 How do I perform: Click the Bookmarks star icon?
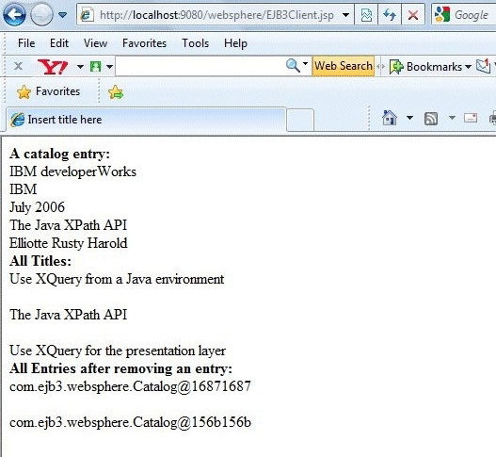[x=396, y=67]
